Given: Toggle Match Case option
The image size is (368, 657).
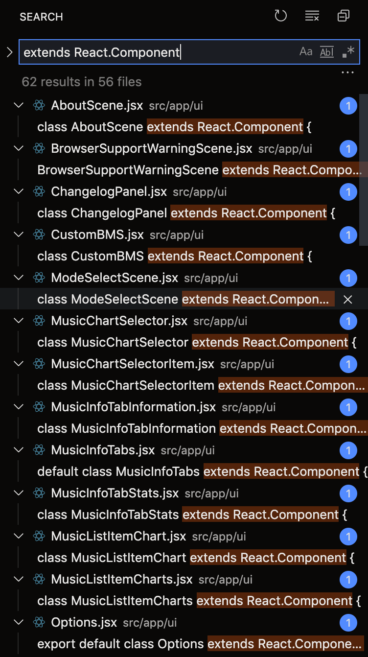Looking at the screenshot, I should click(x=306, y=52).
